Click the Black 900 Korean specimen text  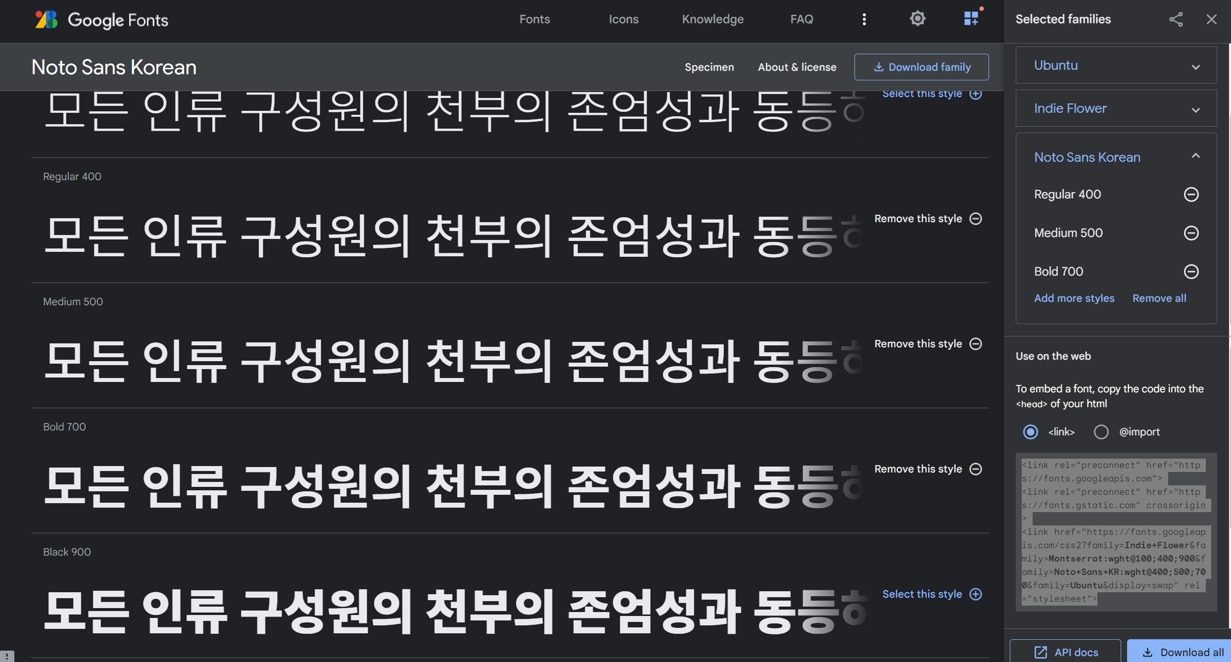click(455, 612)
